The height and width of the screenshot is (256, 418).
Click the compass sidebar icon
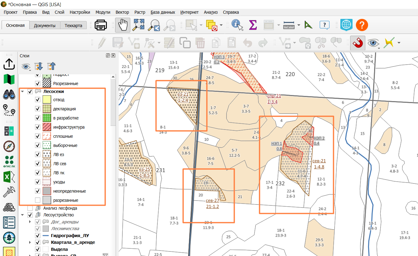coord(9,146)
